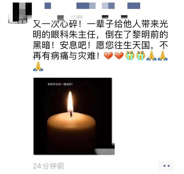Tap the blurred username above the post
The image size is (184, 174).
[x=92, y=6]
